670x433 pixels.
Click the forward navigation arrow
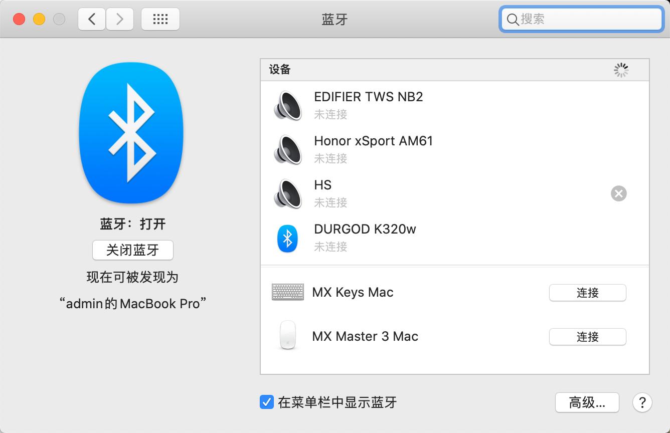(x=120, y=19)
